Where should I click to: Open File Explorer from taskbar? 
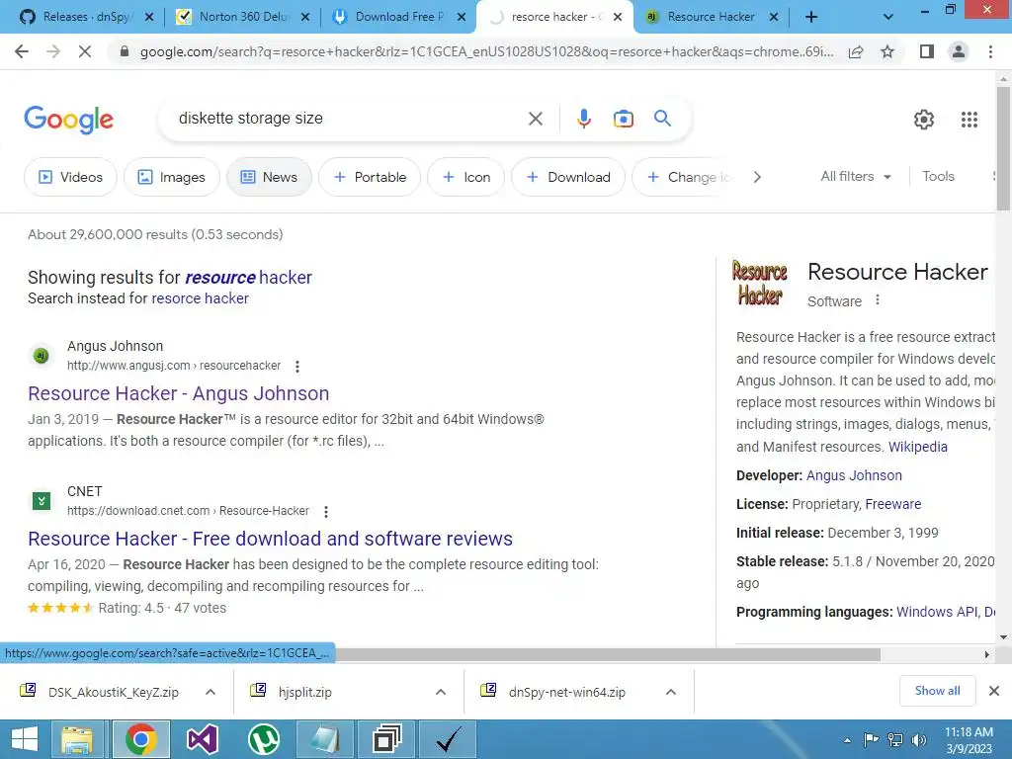(x=77, y=739)
